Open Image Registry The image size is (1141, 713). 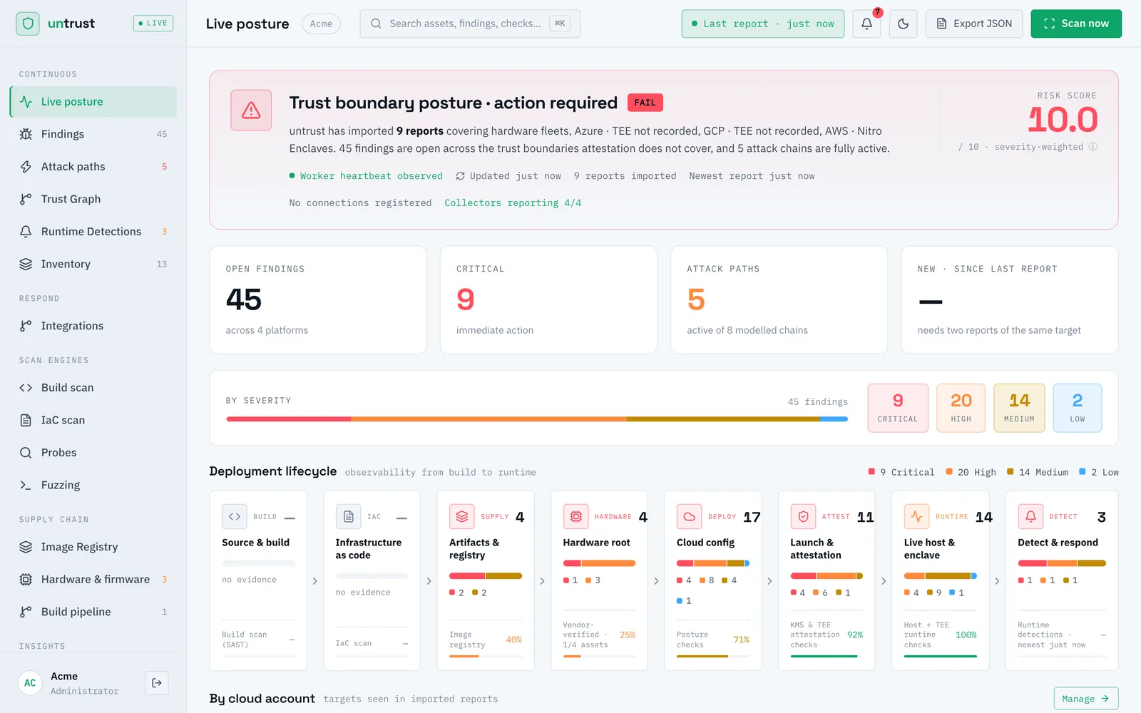coord(93,547)
